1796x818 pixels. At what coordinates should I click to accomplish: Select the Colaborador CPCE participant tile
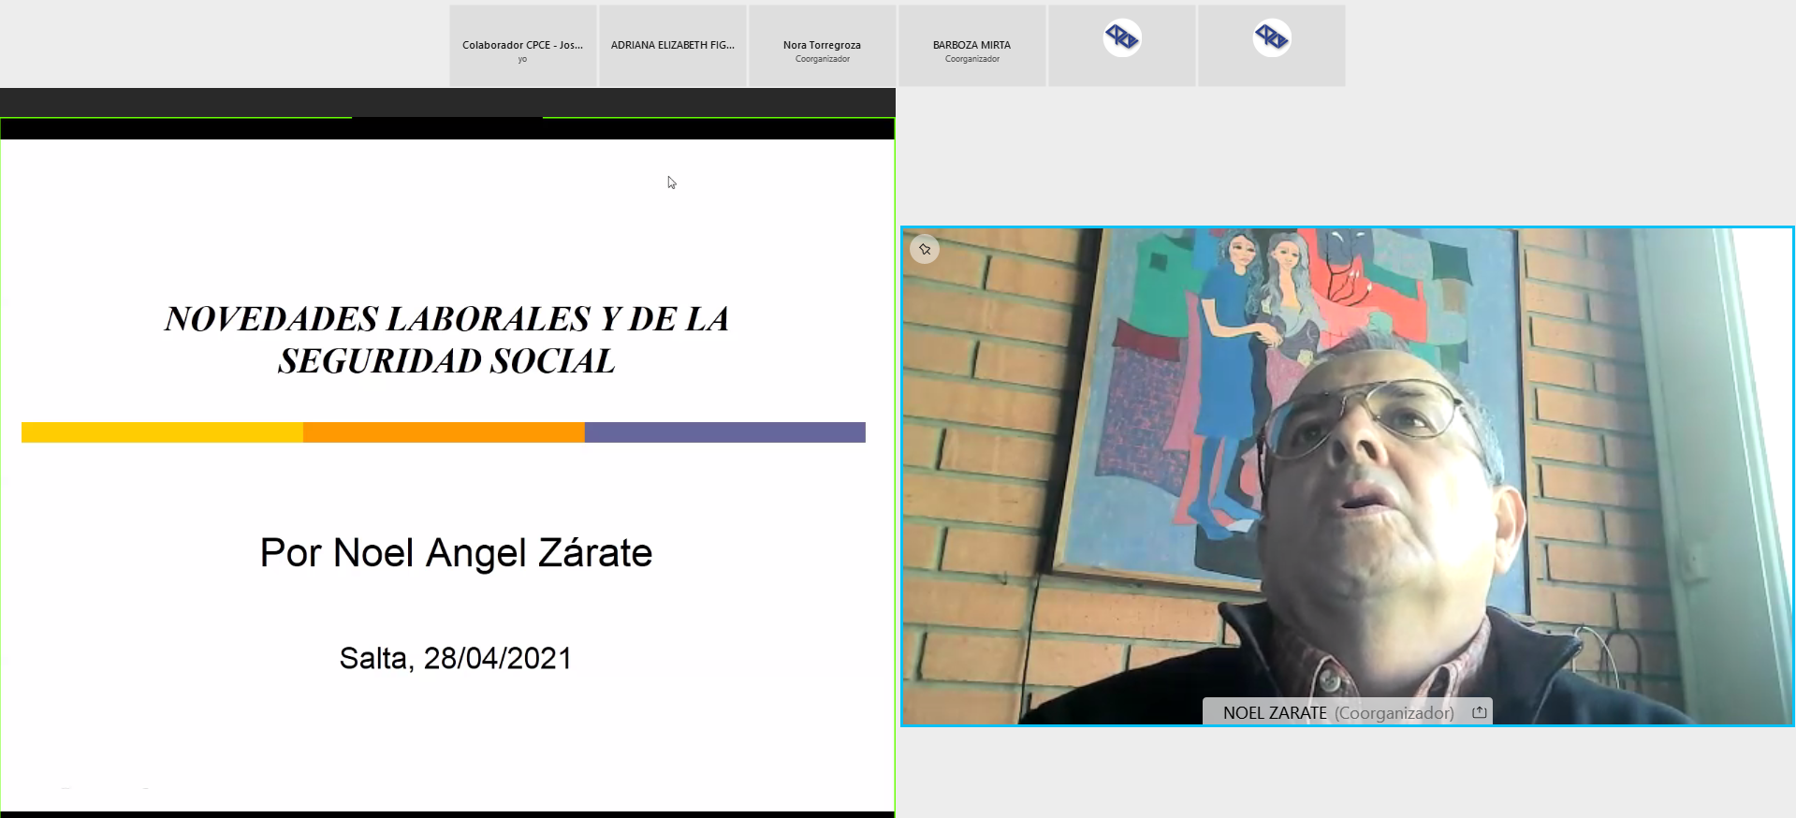pyautogui.click(x=523, y=46)
